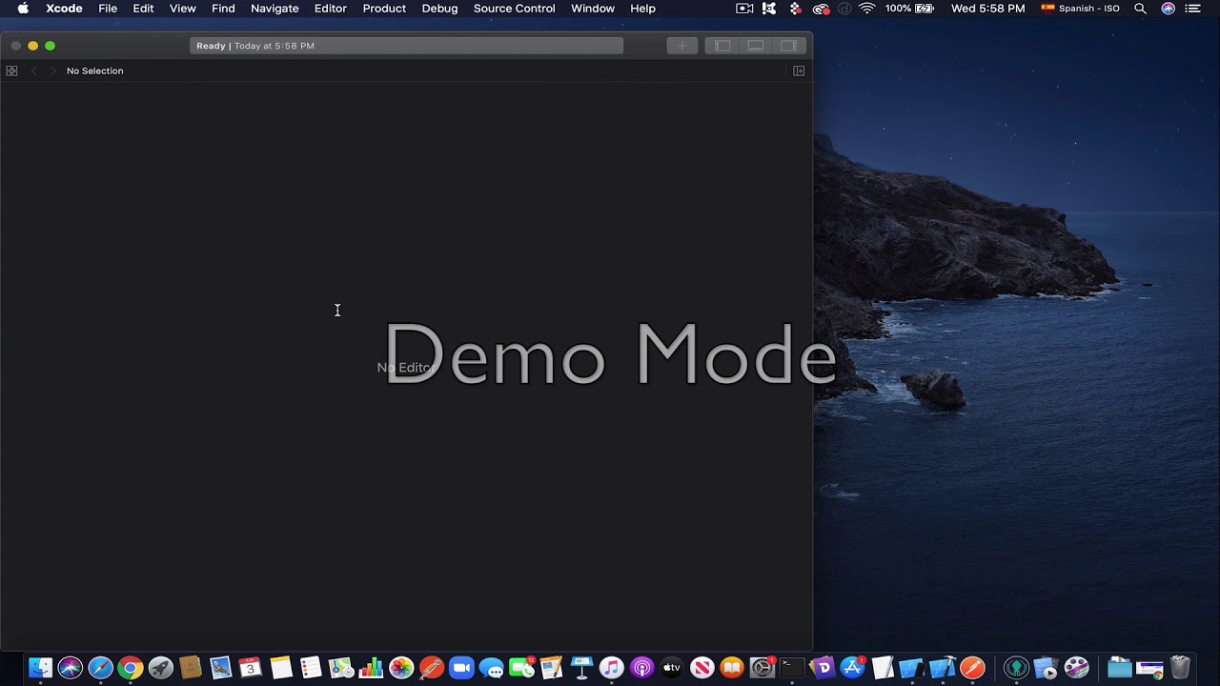Click the go back arrow in jump bar
Screen dimensions: 1220x686
[34, 71]
